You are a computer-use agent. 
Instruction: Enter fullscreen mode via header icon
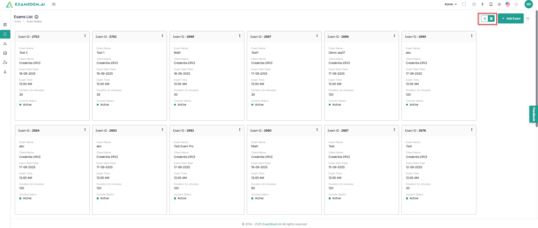[x=464, y=4]
